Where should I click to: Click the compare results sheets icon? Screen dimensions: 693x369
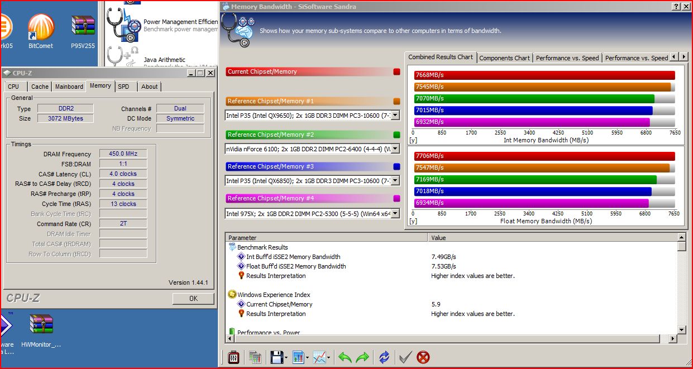pyautogui.click(x=255, y=357)
